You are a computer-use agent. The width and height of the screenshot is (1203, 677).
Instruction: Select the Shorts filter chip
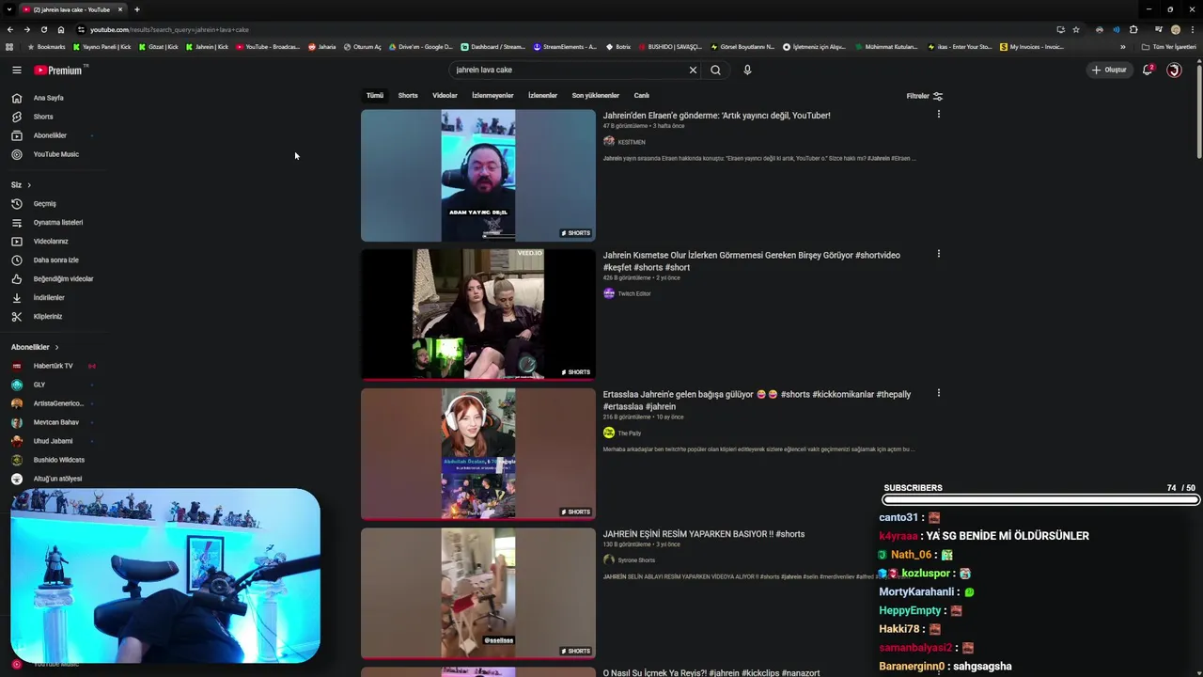coord(408,95)
